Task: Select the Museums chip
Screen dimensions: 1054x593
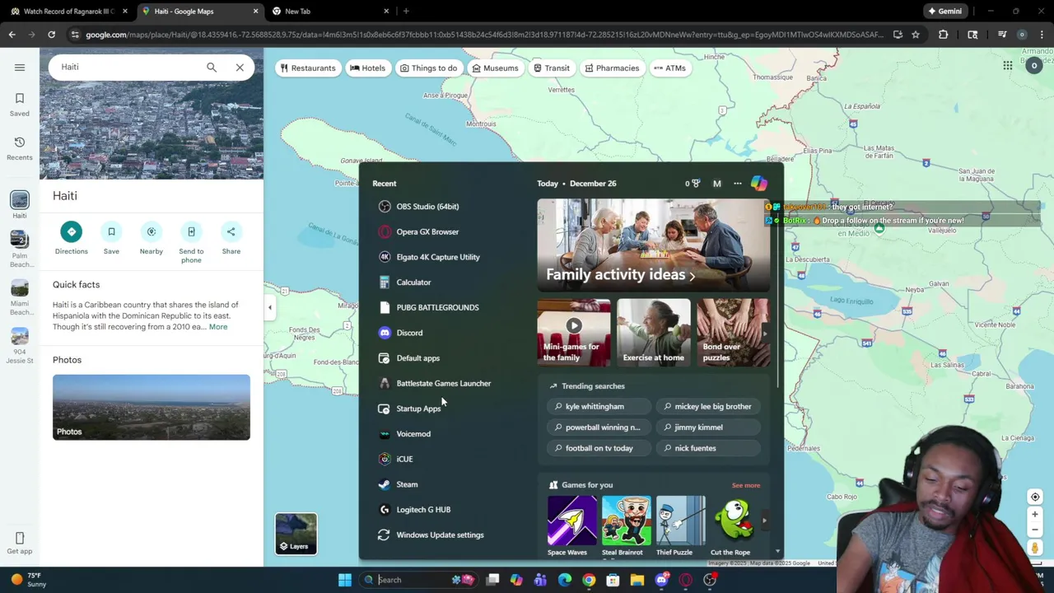Action: [x=495, y=68]
